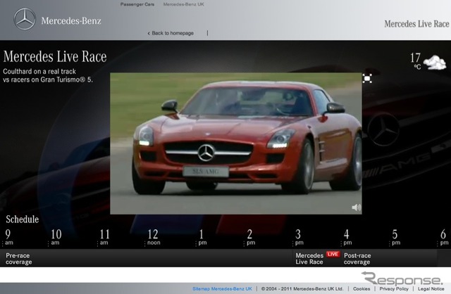This screenshot has width=451, height=294.
Task: Click the Mercedes Live Race page heading
Action: tap(55, 56)
